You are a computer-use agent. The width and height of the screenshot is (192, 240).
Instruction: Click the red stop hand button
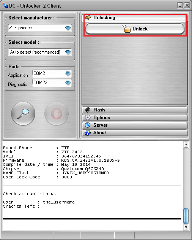click(x=57, y=114)
